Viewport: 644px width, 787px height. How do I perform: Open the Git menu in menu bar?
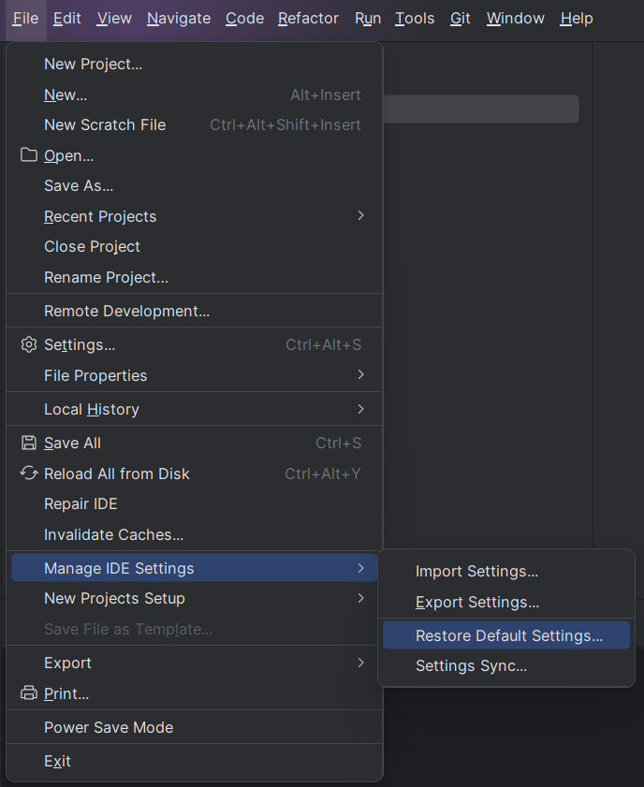coord(461,19)
